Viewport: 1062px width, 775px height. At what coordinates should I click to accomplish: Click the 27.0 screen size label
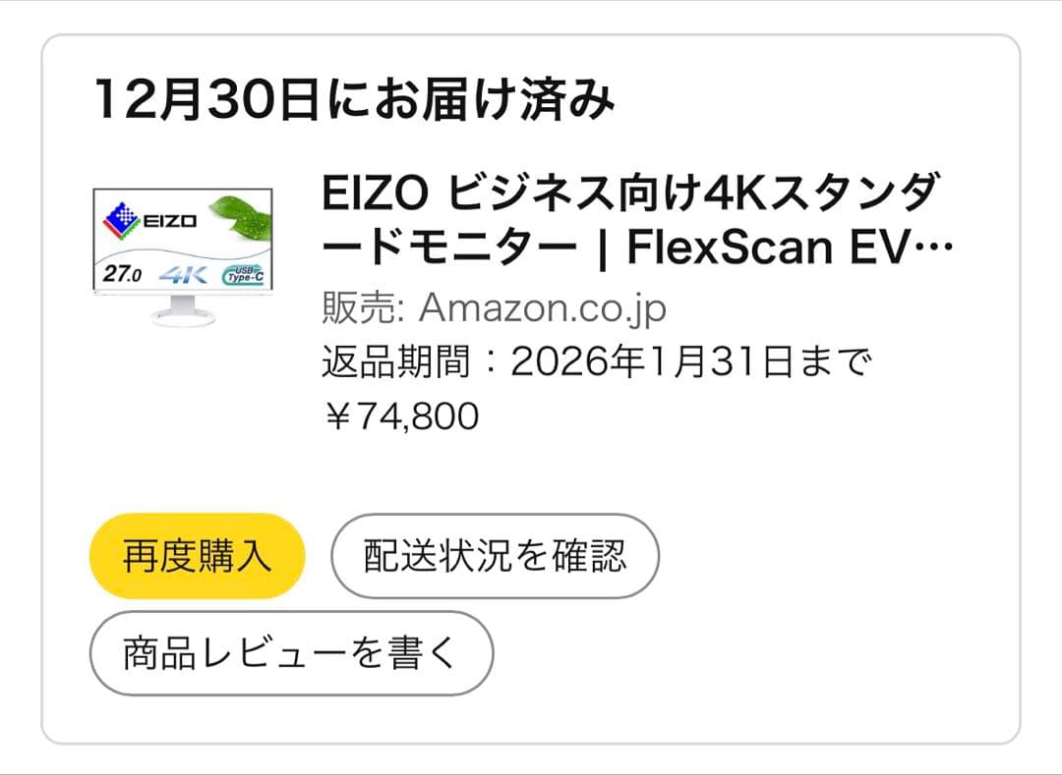[123, 273]
